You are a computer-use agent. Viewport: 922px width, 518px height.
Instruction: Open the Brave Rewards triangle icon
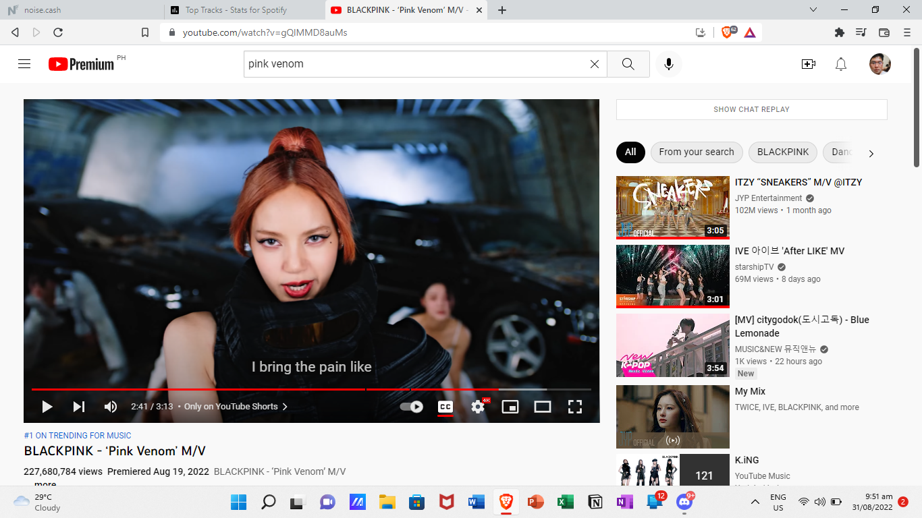[750, 32]
